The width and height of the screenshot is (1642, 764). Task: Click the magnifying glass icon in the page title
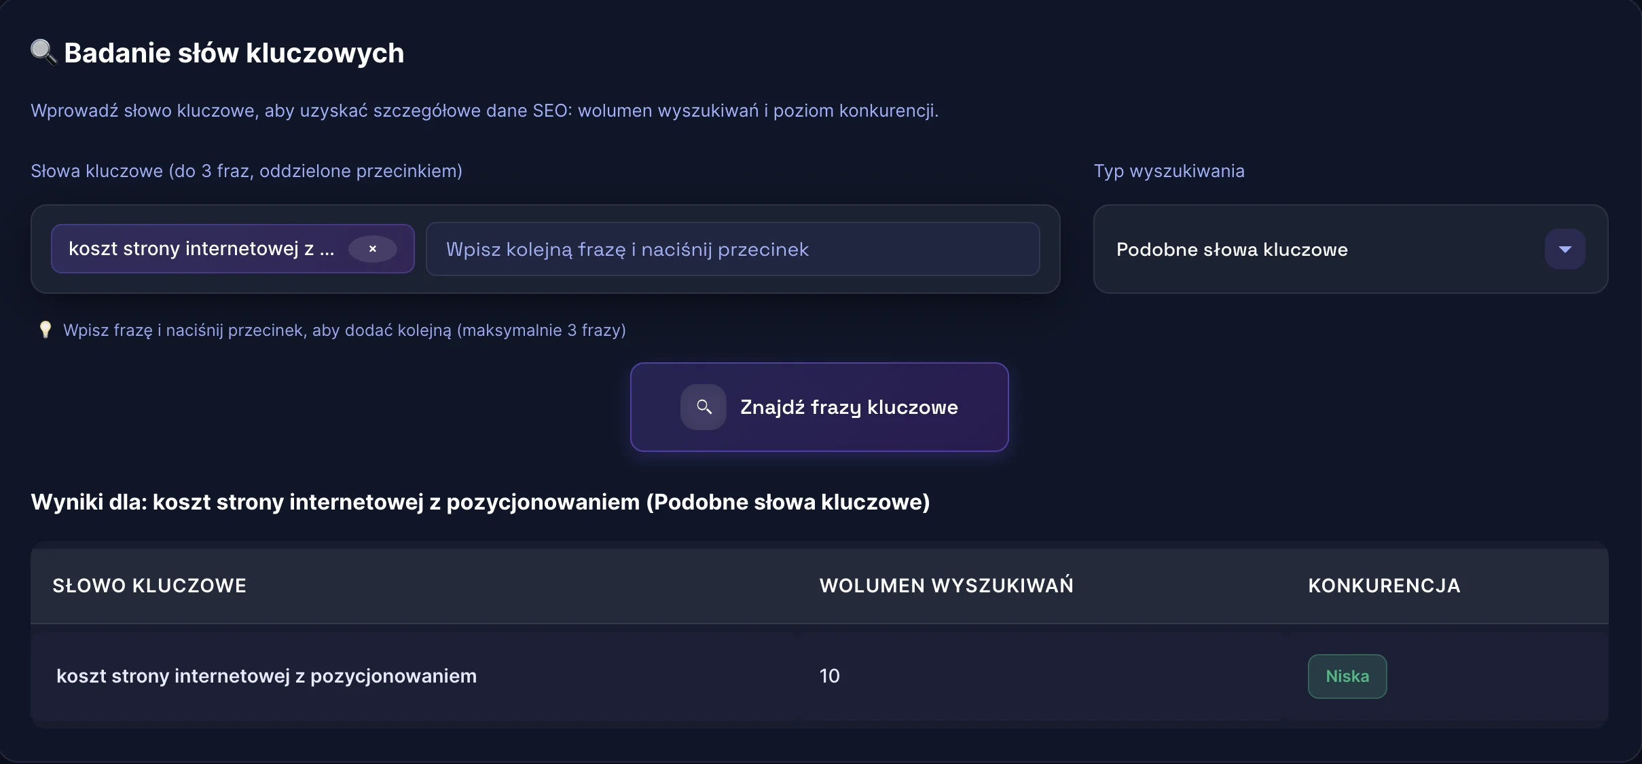coord(43,52)
